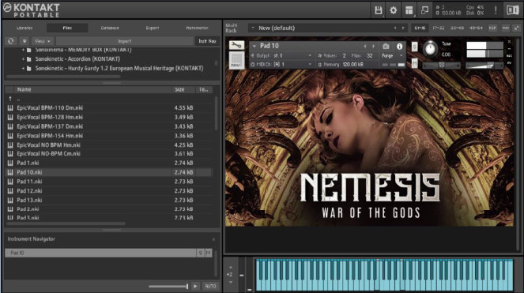Image resolution: width=524 pixels, height=293 pixels.
Task: Expand Sonokinetic - Accordion folder
Action: click(x=23, y=59)
